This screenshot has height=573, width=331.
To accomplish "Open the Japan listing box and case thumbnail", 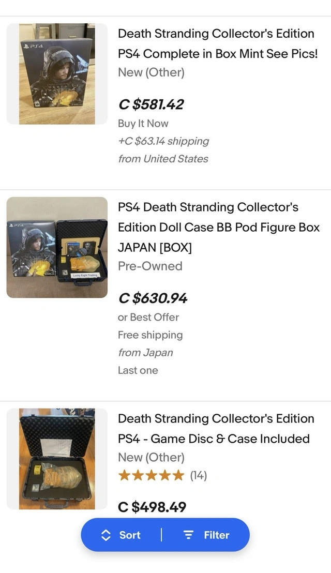I will [57, 247].
